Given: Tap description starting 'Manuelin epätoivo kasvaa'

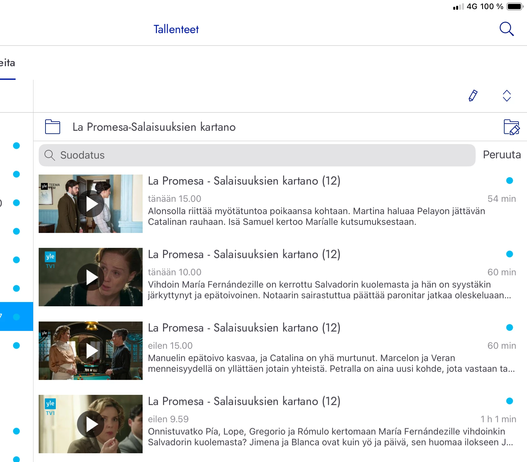Looking at the screenshot, I should point(331,363).
